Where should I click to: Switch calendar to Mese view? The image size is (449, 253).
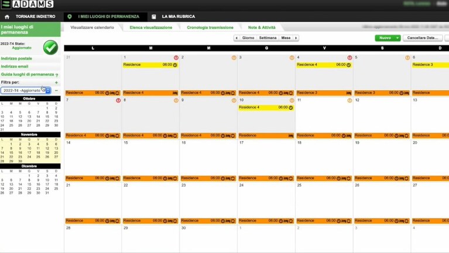tap(286, 38)
